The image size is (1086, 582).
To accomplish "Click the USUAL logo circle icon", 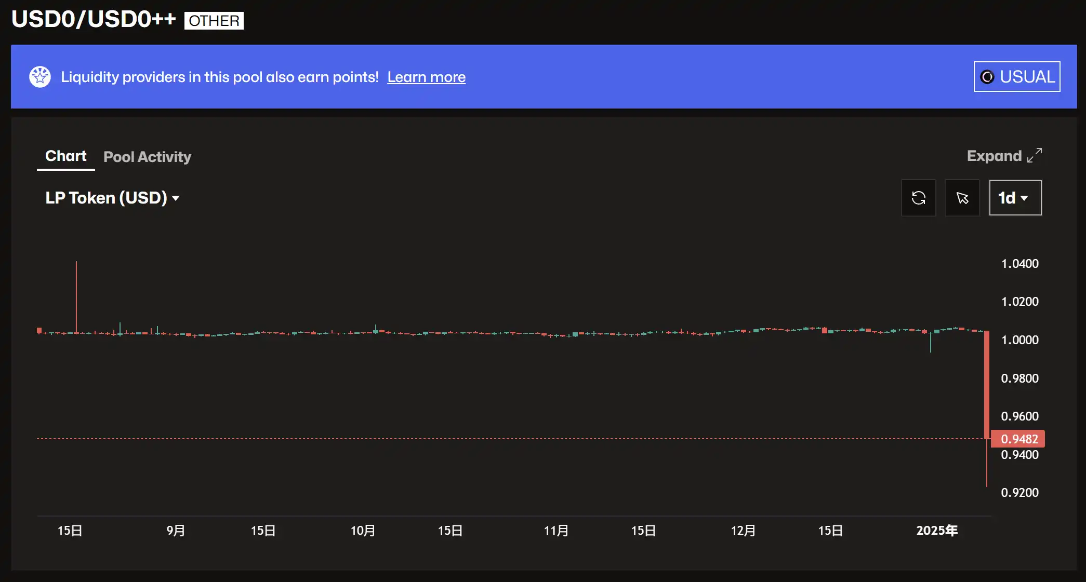I will tap(987, 77).
